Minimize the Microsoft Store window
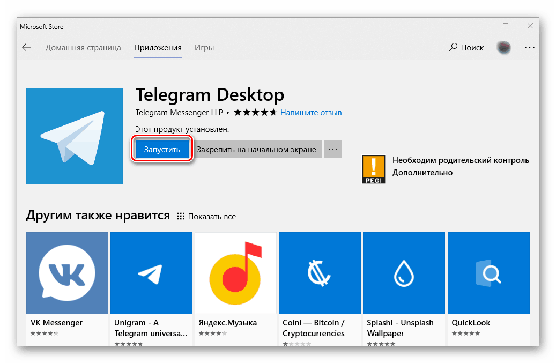This screenshot has width=556, height=363. pos(481,26)
